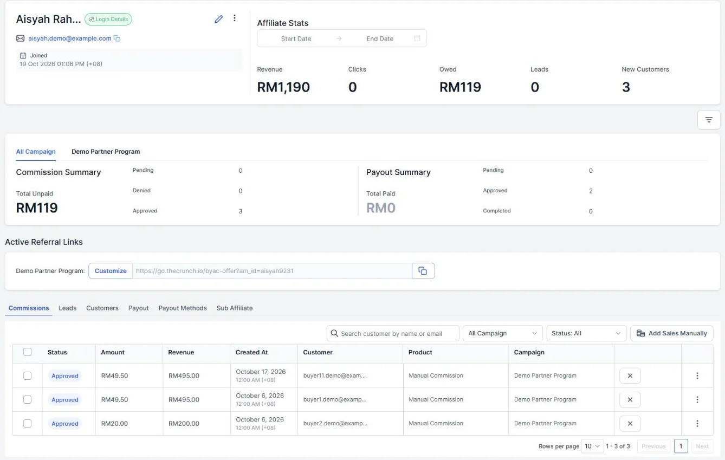725x460 pixels.
Task: Switch to the Demo Partner Program tab
Action: (106, 152)
